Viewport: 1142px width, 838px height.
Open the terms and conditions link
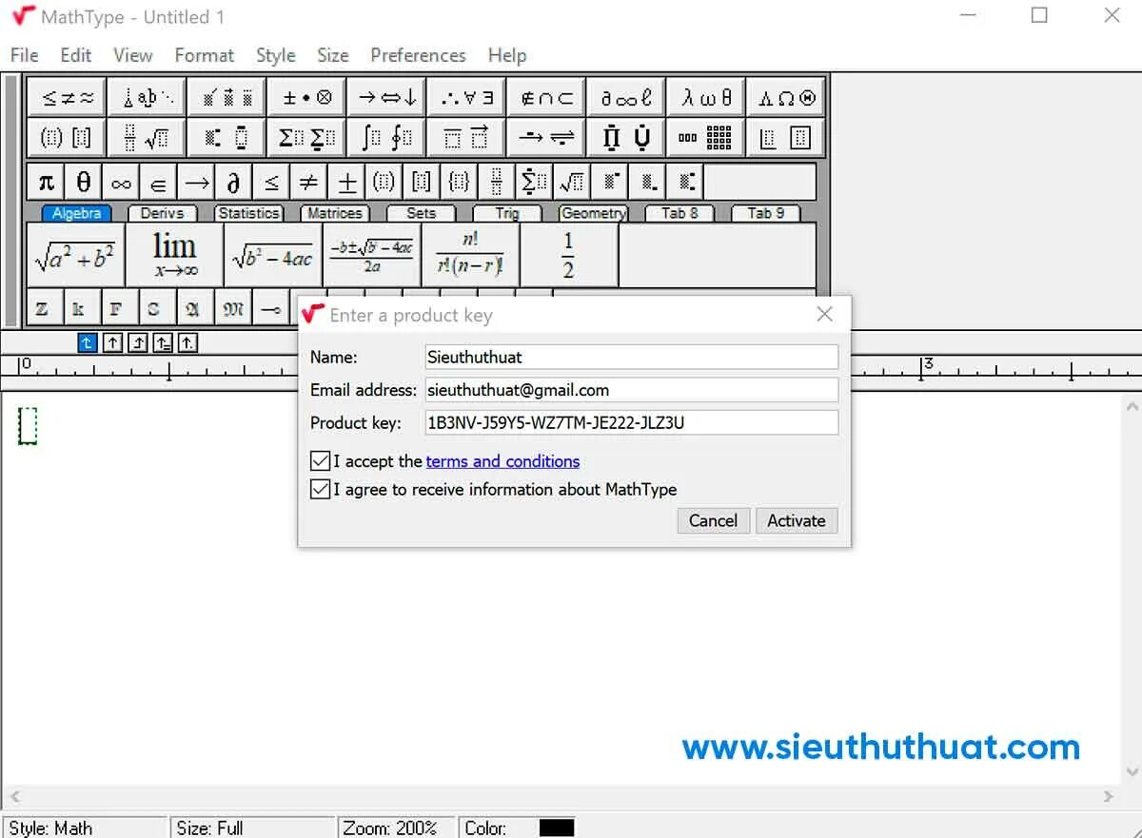[x=502, y=461]
